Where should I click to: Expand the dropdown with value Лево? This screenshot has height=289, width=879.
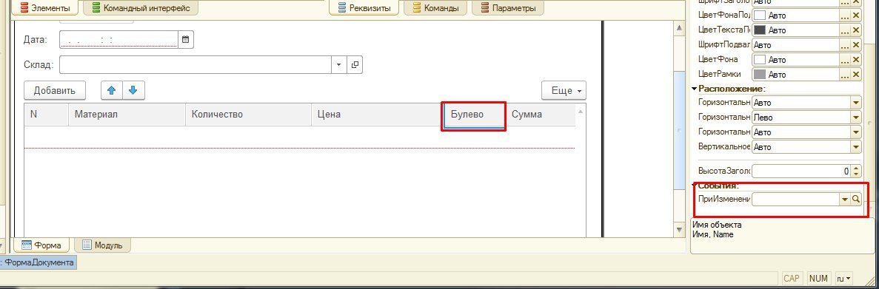855,118
